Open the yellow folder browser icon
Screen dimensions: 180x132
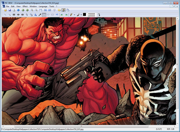59,10
